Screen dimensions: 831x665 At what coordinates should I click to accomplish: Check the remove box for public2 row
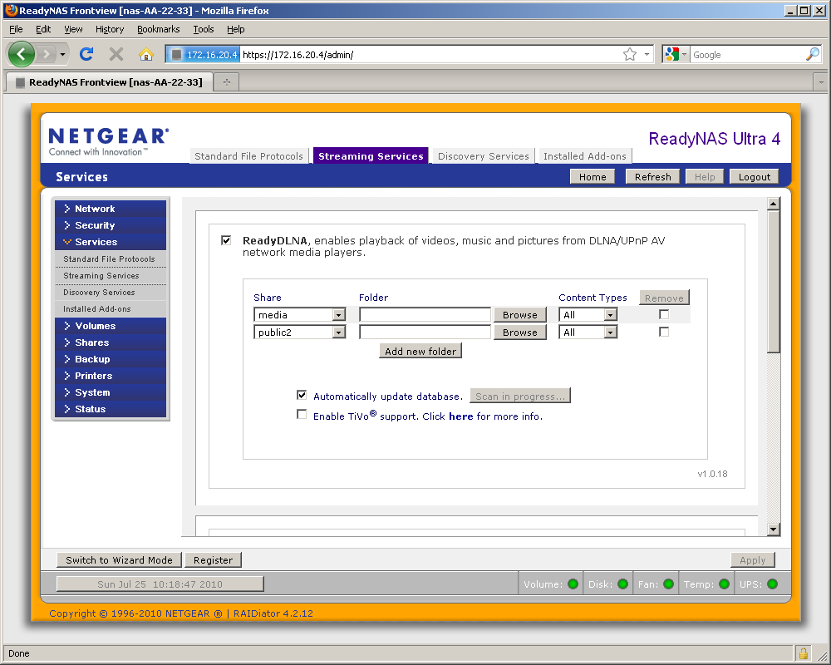click(663, 332)
